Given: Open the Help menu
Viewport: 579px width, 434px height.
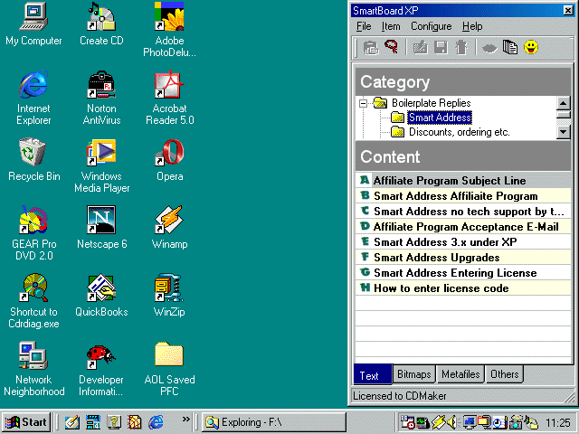Looking at the screenshot, I should 472,26.
